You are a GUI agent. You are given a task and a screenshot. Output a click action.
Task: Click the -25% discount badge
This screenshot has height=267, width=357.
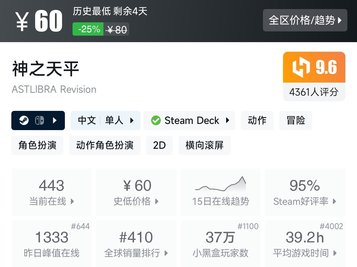[88, 29]
